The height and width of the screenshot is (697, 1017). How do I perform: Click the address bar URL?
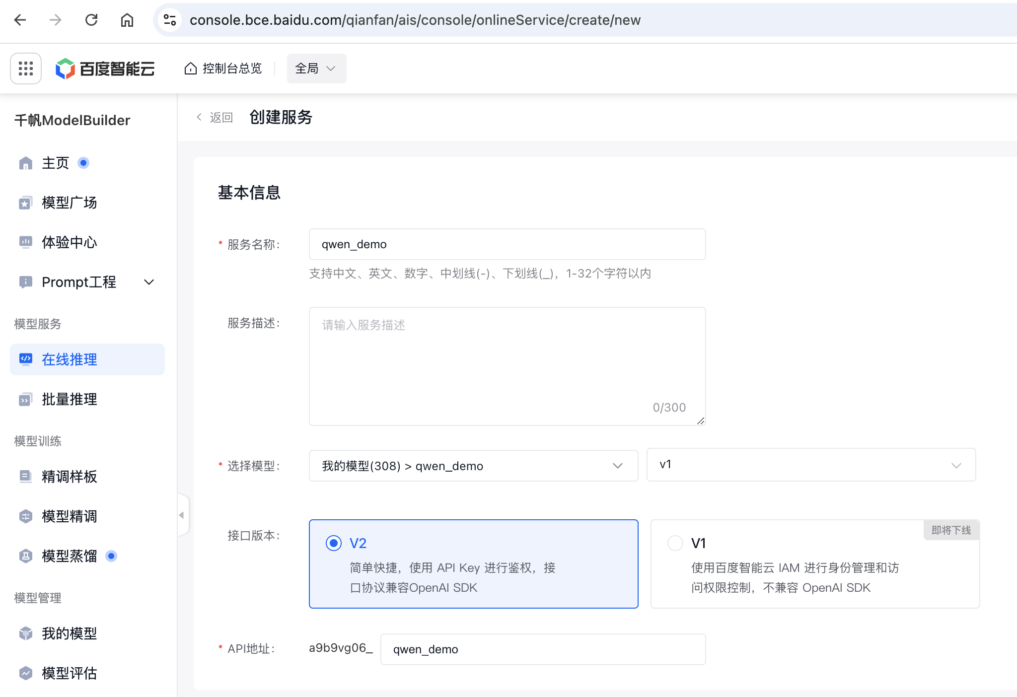tap(415, 20)
